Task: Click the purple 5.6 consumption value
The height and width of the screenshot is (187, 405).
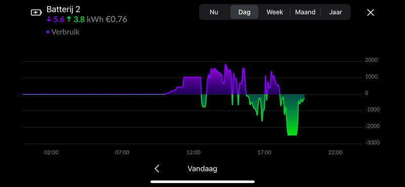Action: [56, 19]
